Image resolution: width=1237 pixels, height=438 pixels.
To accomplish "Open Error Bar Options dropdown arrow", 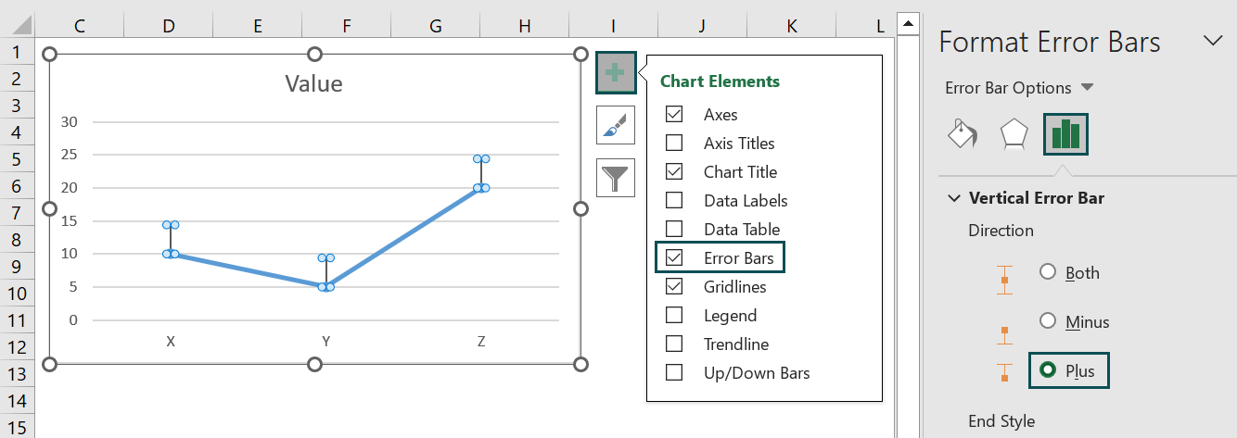I will tap(1088, 87).
